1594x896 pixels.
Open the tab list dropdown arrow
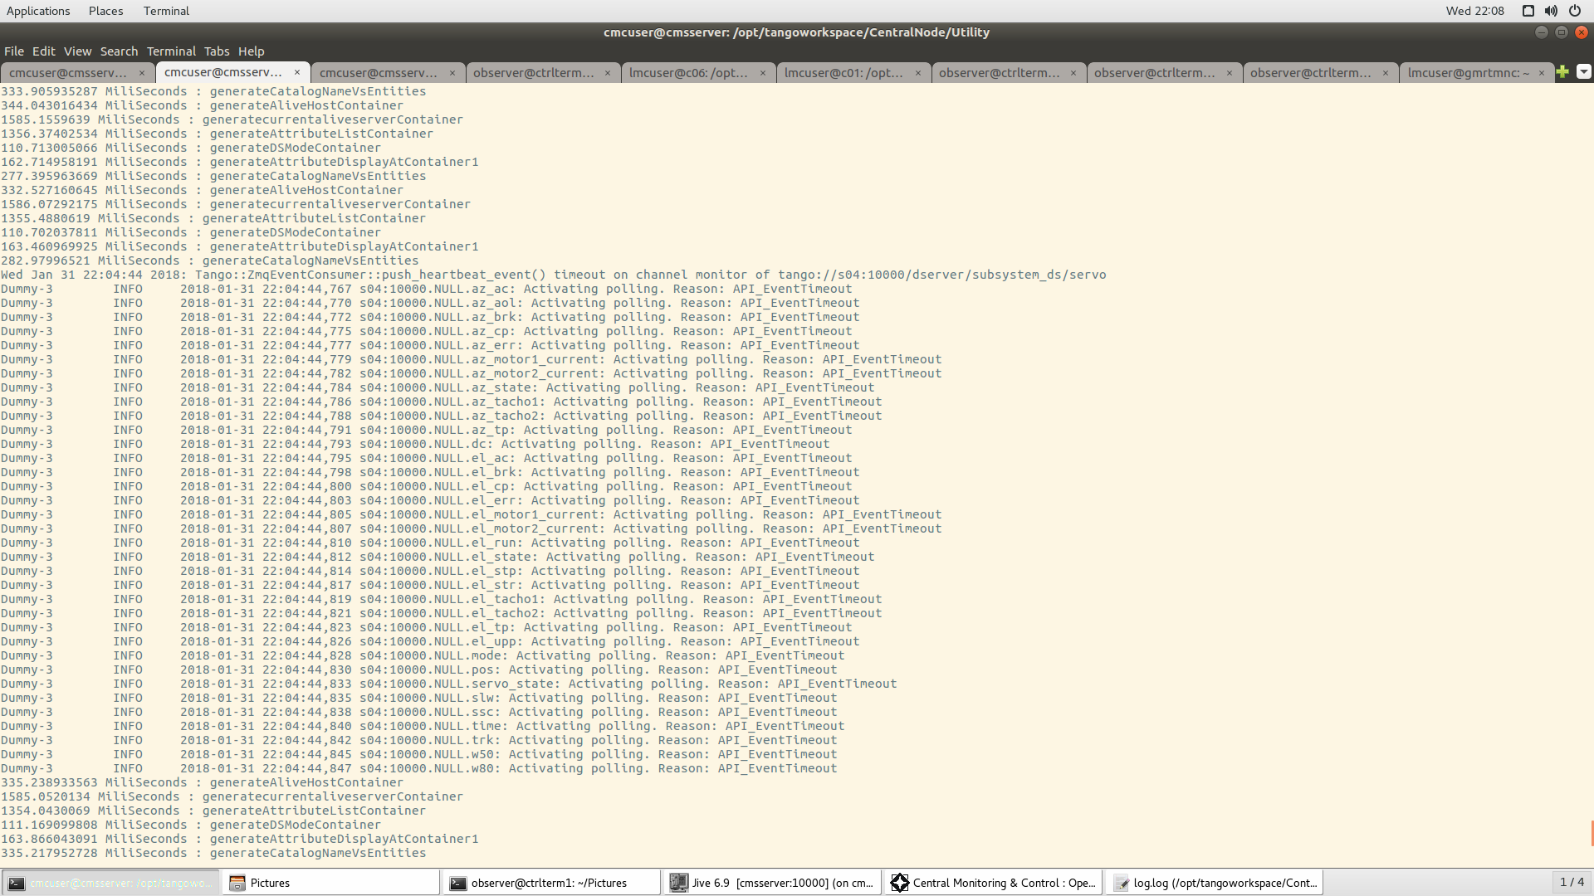click(1584, 72)
